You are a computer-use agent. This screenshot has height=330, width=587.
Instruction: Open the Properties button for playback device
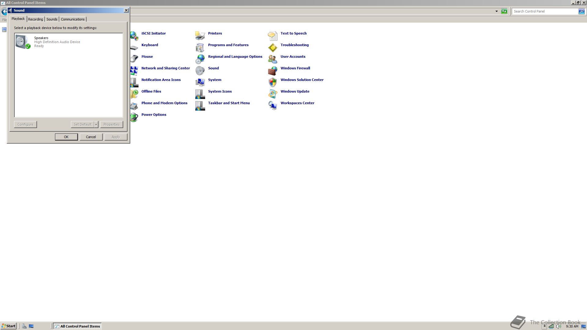[112, 124]
